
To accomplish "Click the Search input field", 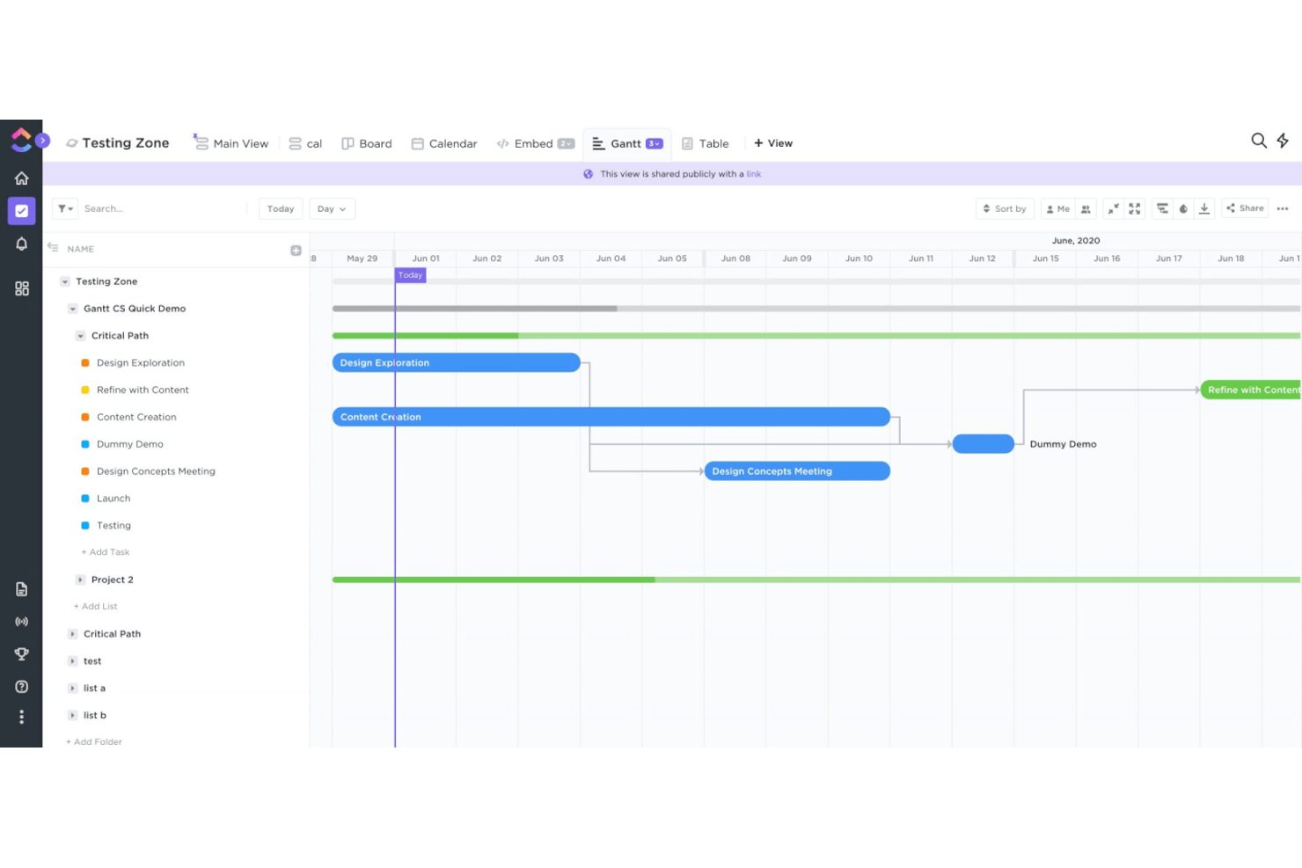I will pos(163,209).
